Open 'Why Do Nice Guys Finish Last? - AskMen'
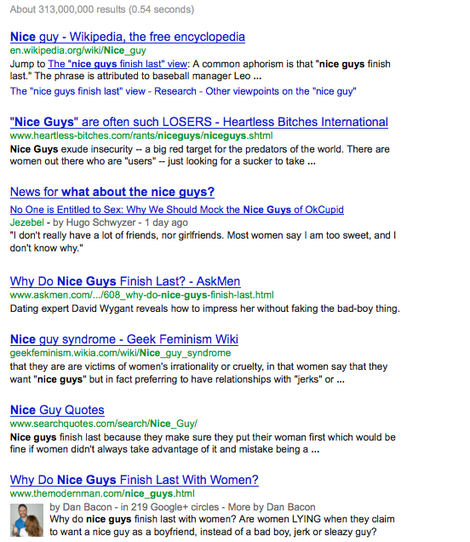470x542 pixels. click(125, 281)
